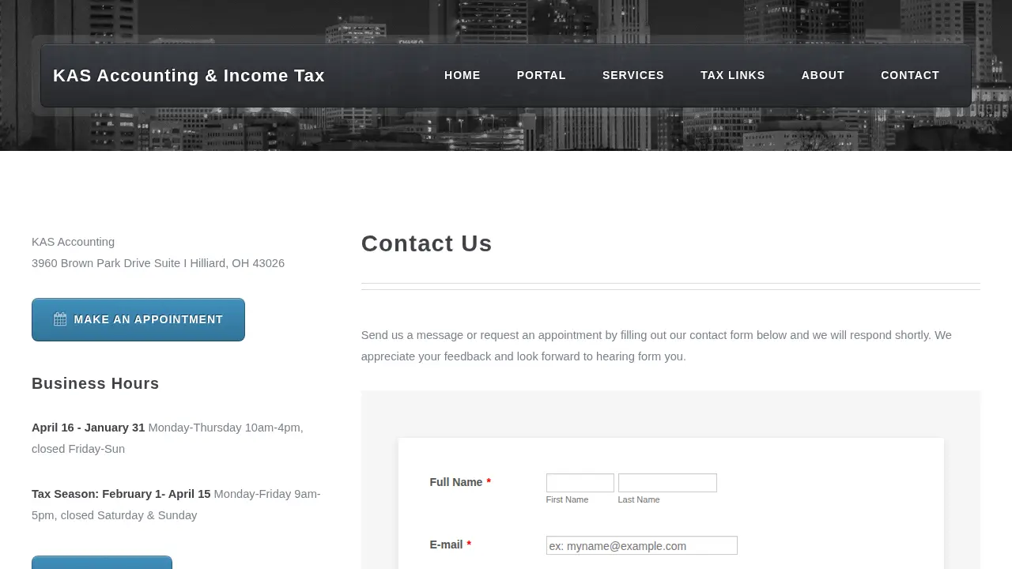The image size is (1012, 569).
Task: Click the E-mail input field
Action: point(641,545)
